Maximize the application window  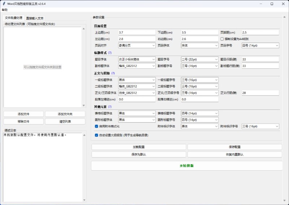(272, 4)
